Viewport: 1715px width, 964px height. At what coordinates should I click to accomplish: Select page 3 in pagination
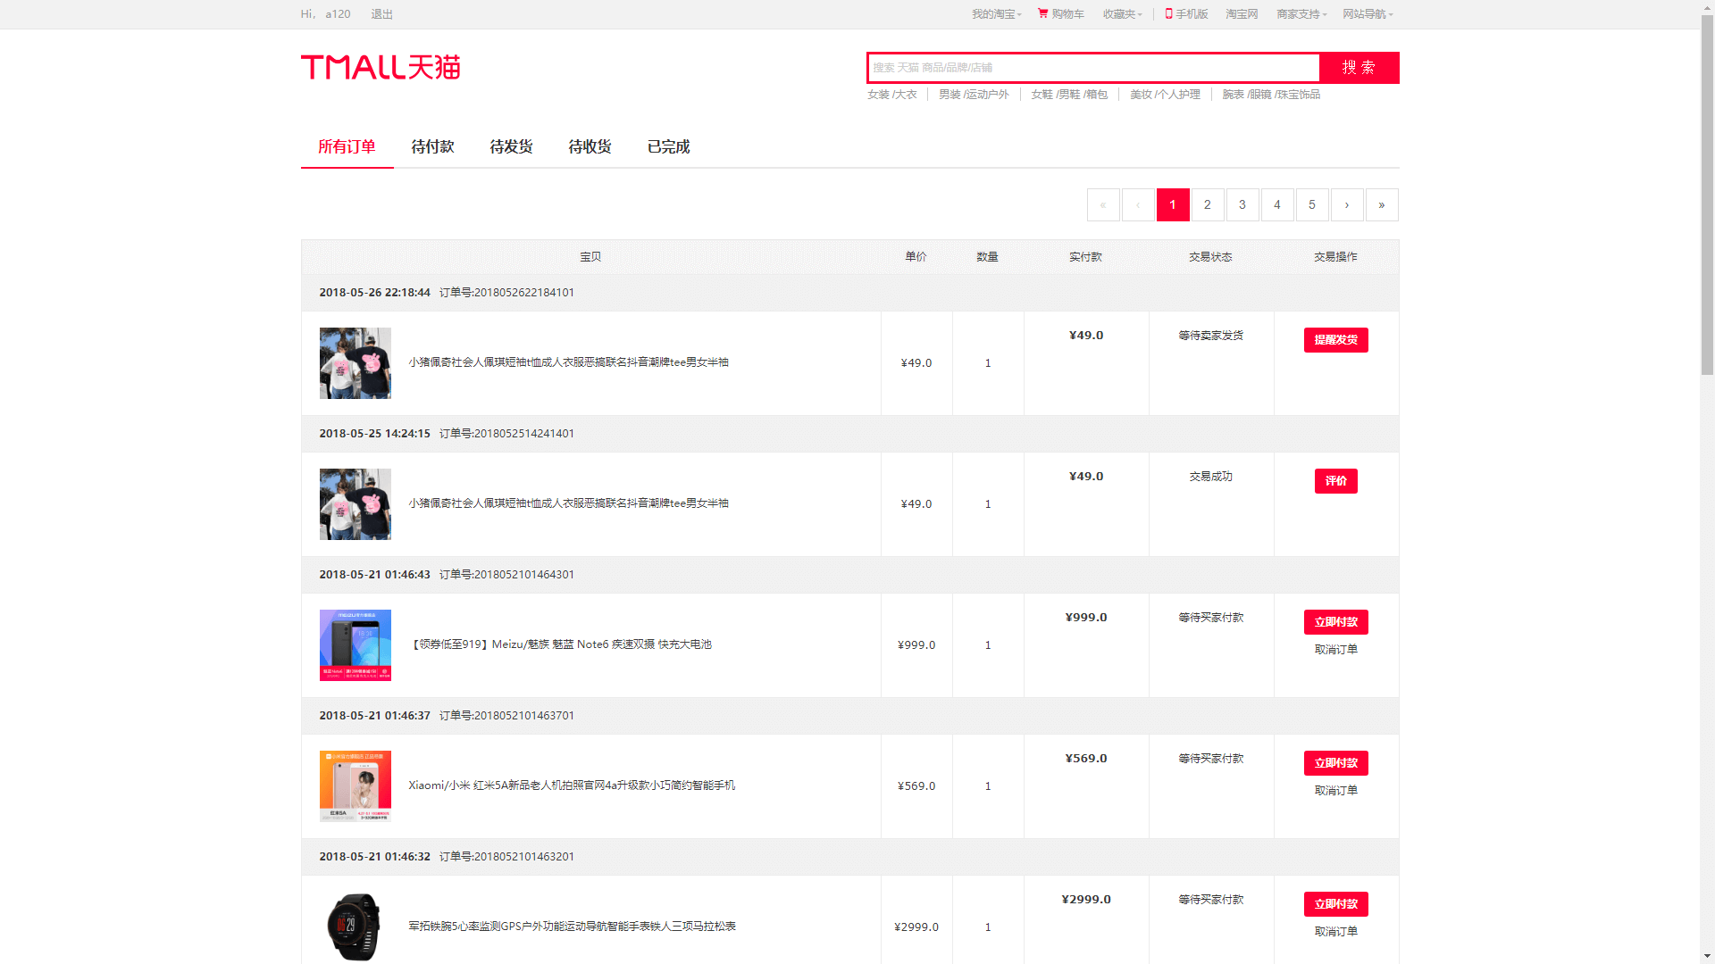point(1242,205)
